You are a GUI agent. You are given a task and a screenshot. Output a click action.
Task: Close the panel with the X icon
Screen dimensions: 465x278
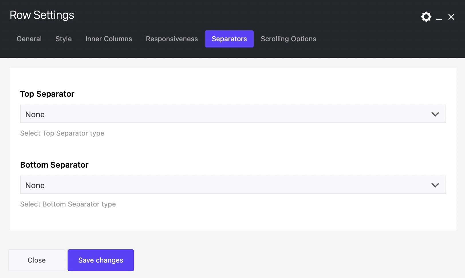click(x=451, y=17)
